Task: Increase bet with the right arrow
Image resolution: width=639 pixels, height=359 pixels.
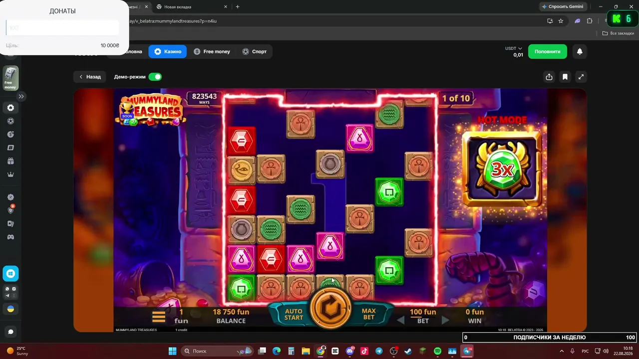Action: tap(445, 320)
